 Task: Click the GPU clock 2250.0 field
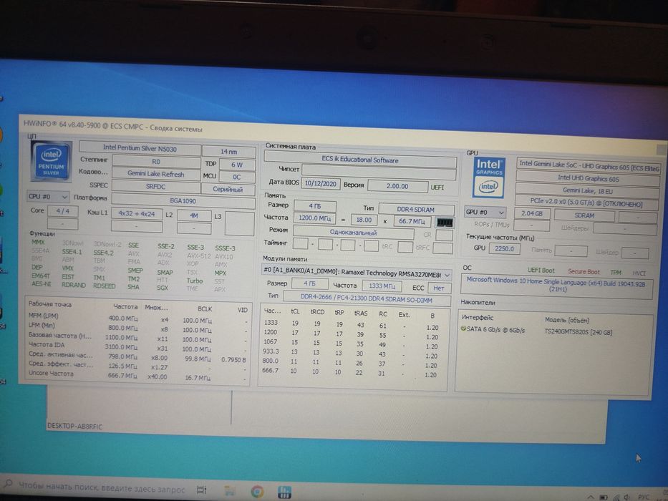(505, 248)
